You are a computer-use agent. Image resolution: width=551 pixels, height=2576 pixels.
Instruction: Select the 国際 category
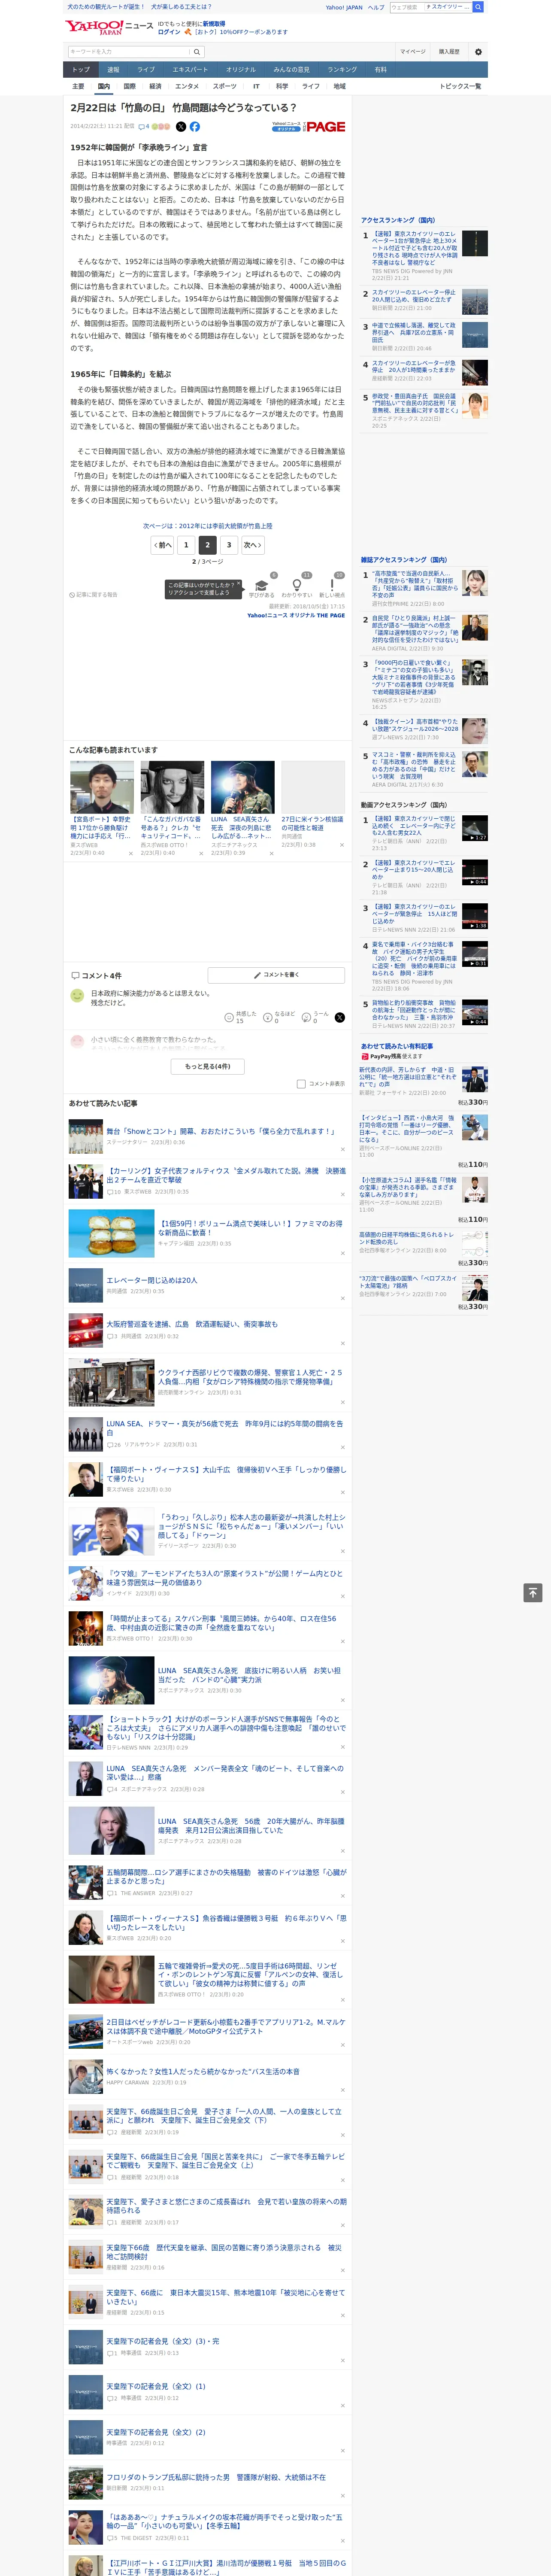(x=129, y=87)
